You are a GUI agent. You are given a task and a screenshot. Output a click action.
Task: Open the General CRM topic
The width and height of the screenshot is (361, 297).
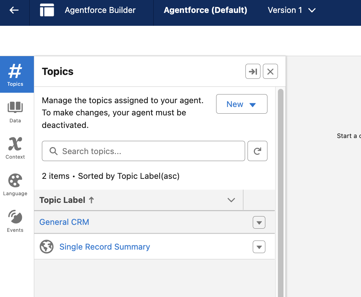64,222
